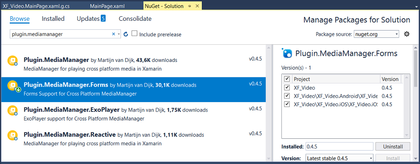The image size is (420, 164).
Task: Click the Version column header
Action: pyautogui.click(x=390, y=79)
